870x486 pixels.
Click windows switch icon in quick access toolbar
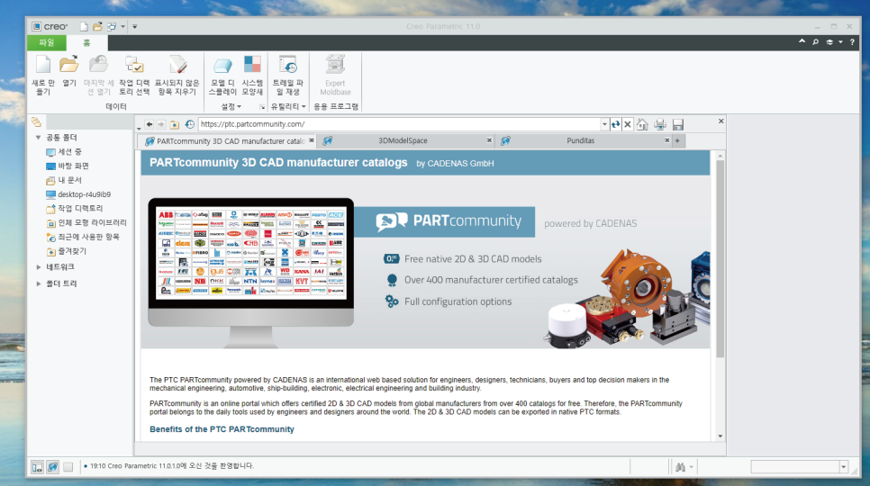pos(112,27)
